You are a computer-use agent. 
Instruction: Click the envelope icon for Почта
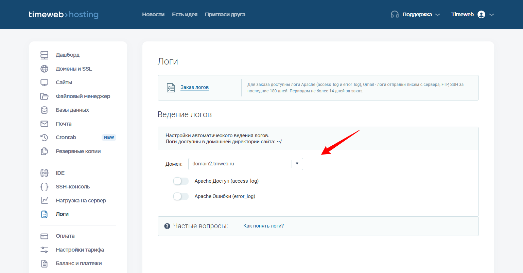click(x=44, y=124)
